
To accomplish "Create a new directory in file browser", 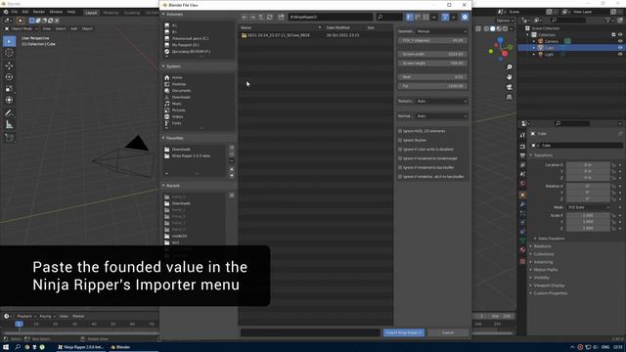I will tap(281, 18).
